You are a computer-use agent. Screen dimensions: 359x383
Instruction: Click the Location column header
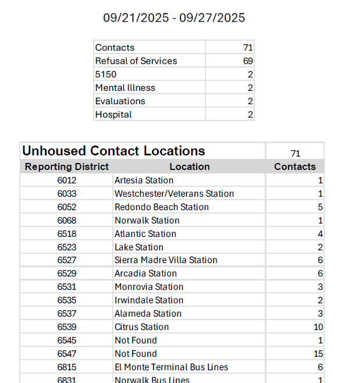click(x=190, y=166)
